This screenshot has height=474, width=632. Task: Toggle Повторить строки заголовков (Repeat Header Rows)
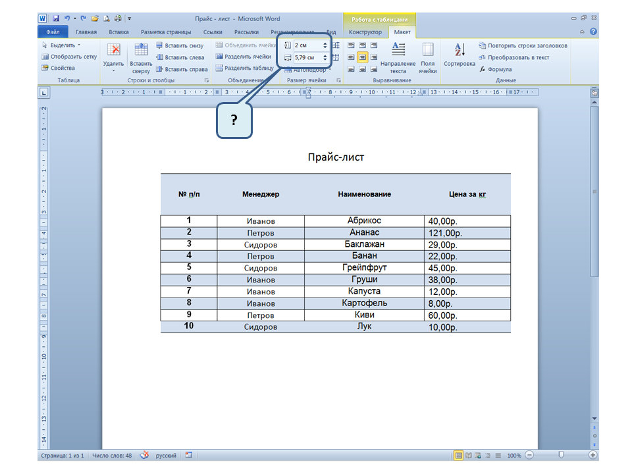523,46
